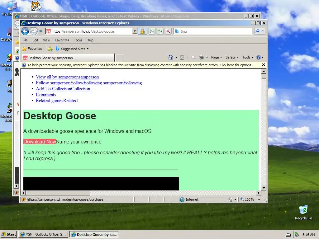This screenshot has height=239, width=319.
Task: Open the Favorites menu in menu bar
Action: click(x=62, y=40)
